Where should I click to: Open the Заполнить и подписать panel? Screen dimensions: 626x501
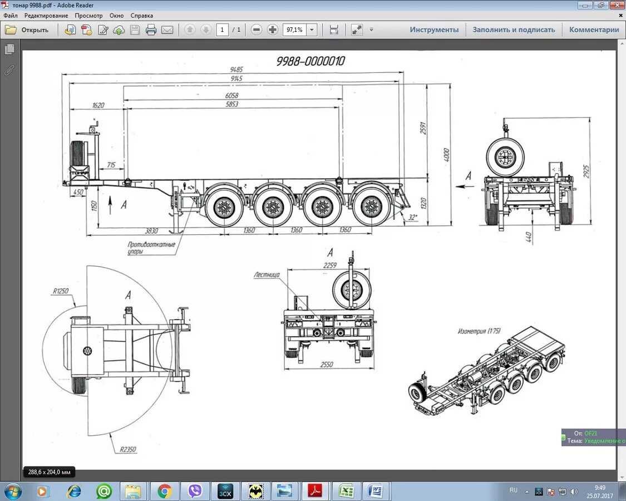(514, 30)
